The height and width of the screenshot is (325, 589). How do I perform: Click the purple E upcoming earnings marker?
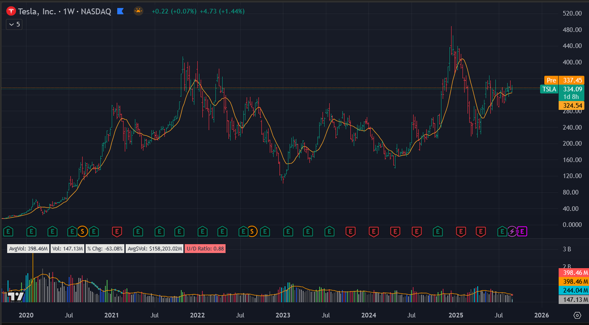(x=522, y=230)
